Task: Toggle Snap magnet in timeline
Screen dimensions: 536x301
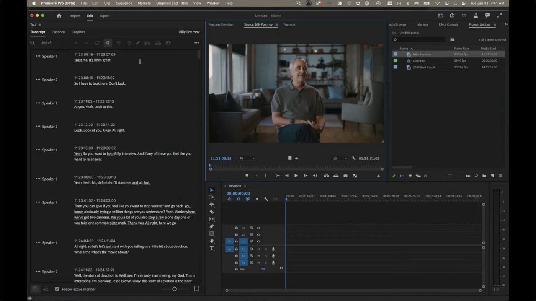Action: tap(239, 199)
